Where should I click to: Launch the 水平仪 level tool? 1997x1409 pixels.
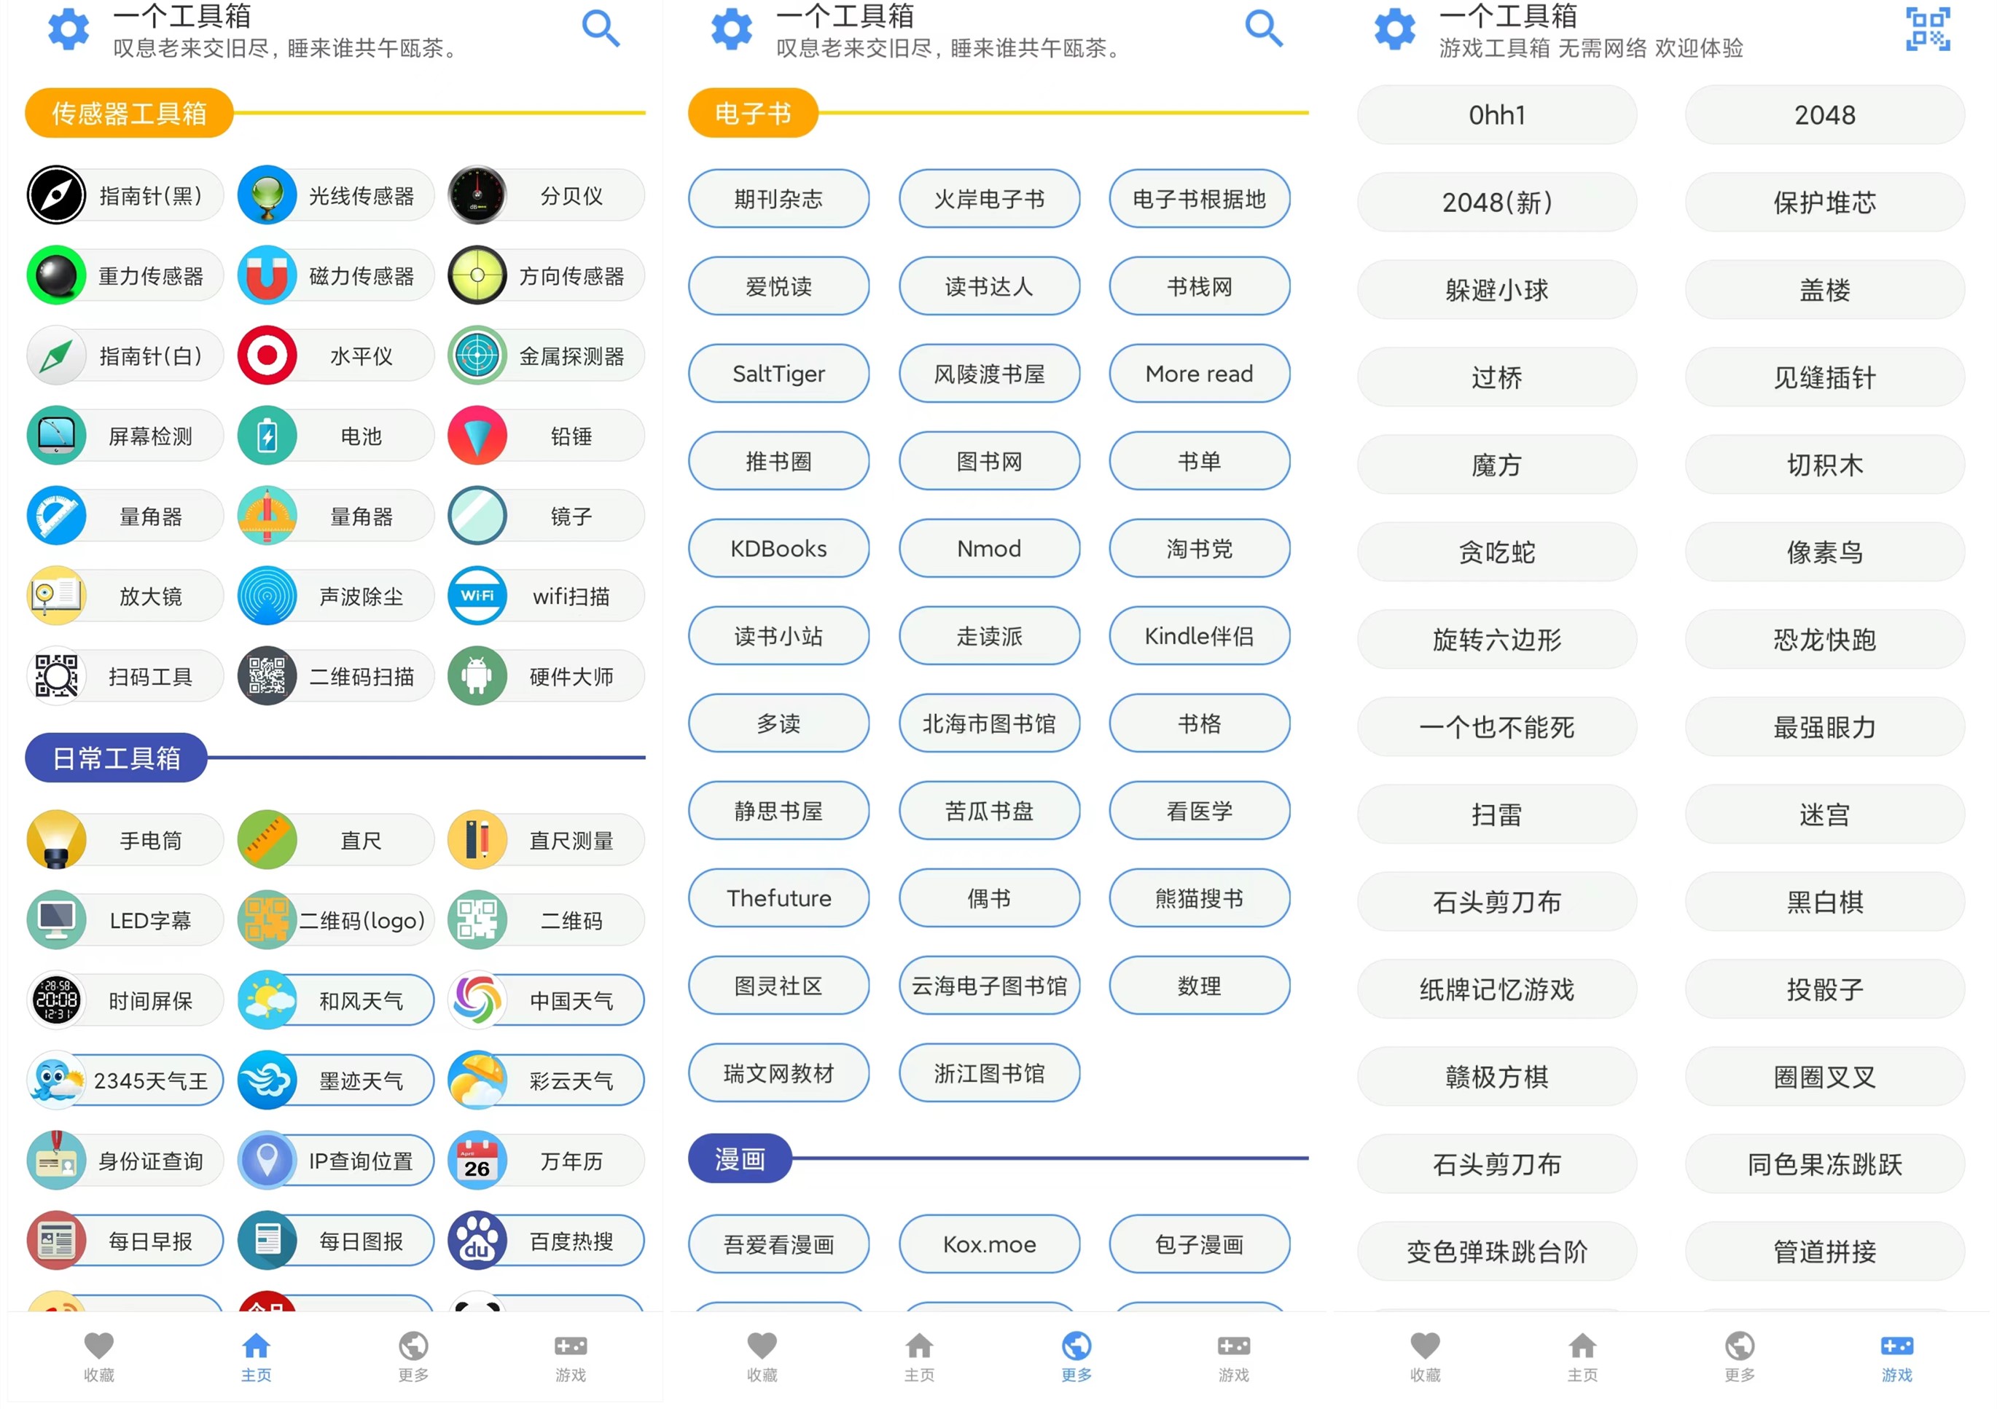point(334,355)
